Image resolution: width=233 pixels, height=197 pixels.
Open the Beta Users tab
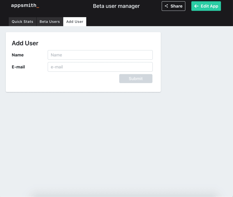pyautogui.click(x=50, y=22)
